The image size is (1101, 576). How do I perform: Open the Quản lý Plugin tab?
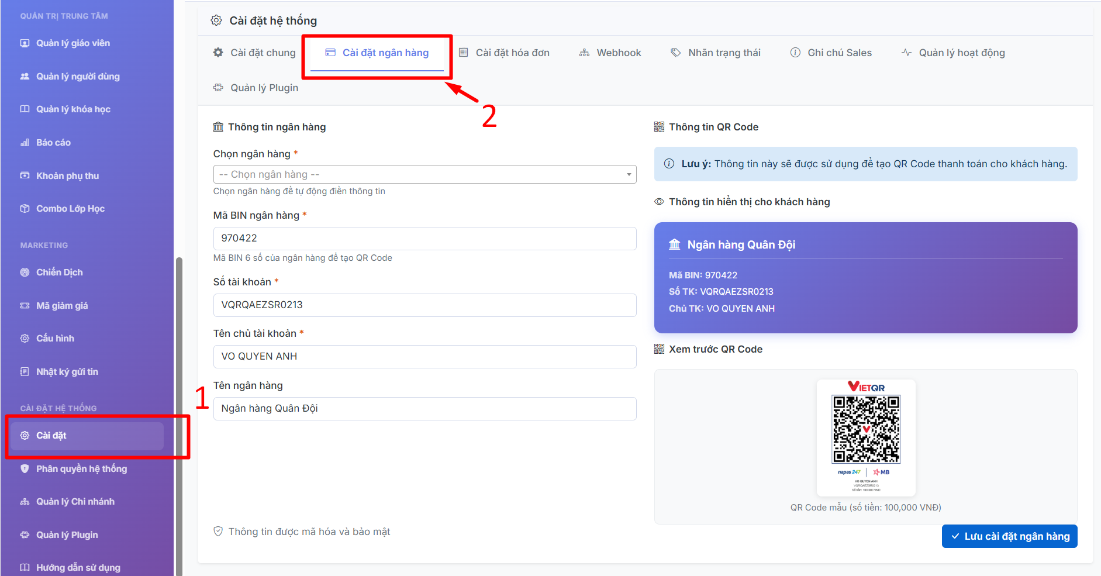[x=256, y=88]
